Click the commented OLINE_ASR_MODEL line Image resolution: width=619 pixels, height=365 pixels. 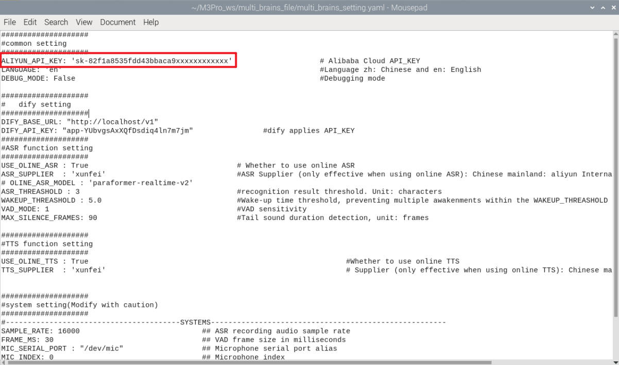97,183
